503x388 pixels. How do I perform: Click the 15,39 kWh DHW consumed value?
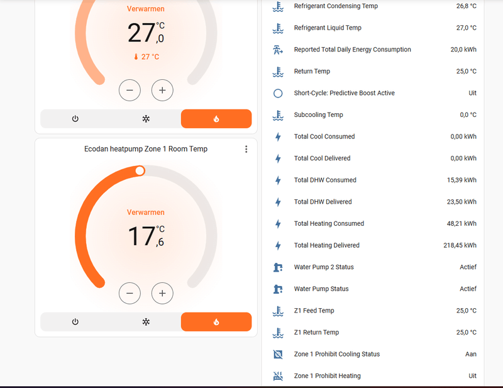pos(462,180)
